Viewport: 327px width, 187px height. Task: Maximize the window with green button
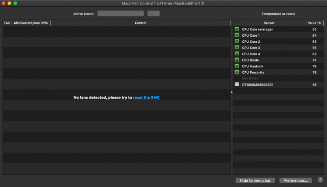coord(15,3)
